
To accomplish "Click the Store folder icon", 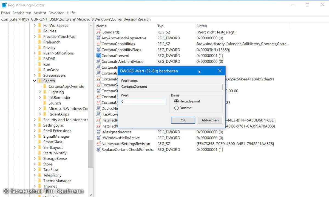I will click(40, 164).
